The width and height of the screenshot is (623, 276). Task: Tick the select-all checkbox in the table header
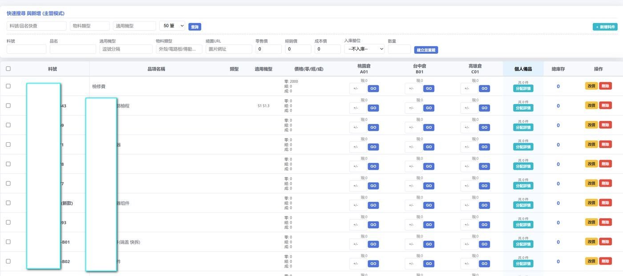pos(8,69)
